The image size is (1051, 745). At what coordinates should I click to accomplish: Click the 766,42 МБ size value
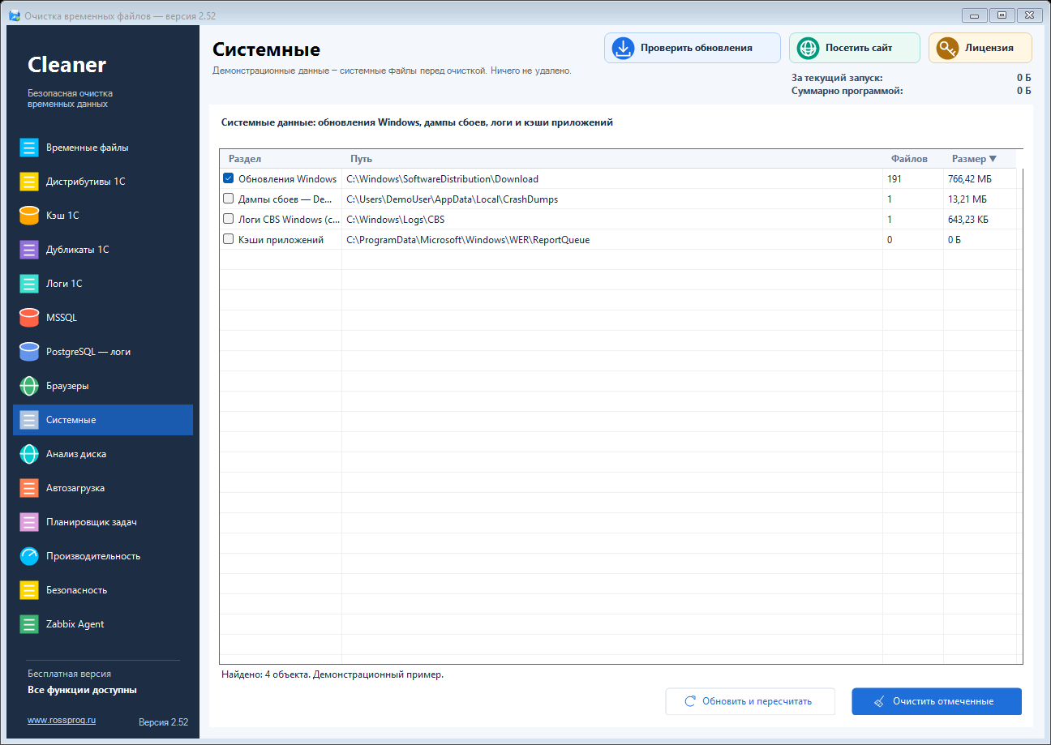pos(969,179)
